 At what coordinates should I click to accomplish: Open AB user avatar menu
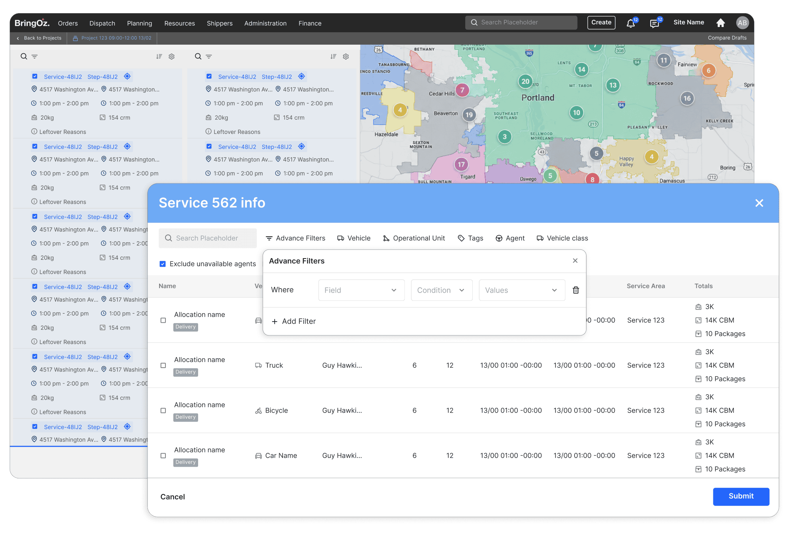tap(742, 23)
